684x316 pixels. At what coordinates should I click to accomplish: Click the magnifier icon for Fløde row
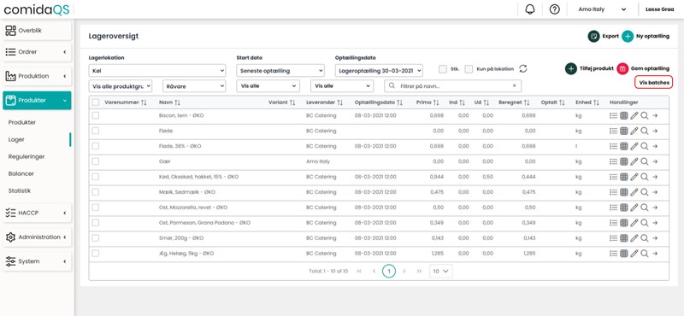point(645,131)
